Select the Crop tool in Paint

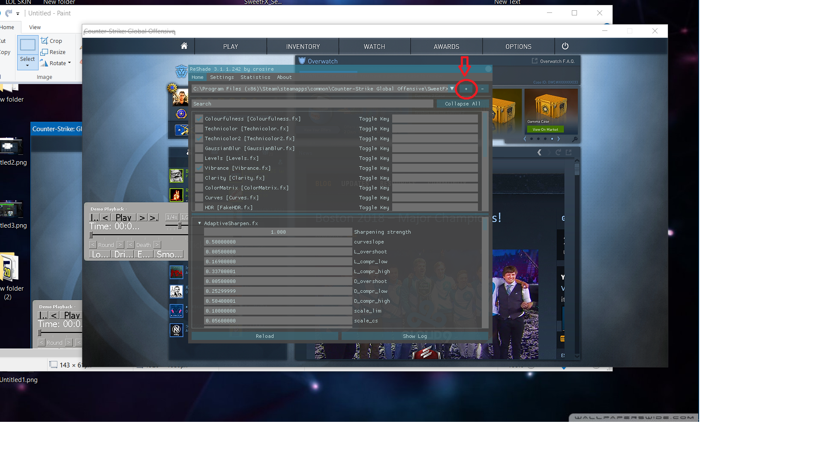point(51,41)
